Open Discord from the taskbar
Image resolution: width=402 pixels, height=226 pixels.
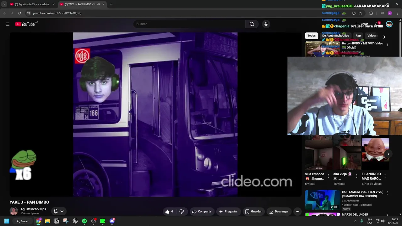point(112,221)
